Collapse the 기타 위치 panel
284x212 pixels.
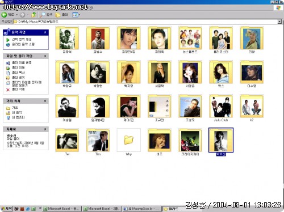(x=45, y=101)
